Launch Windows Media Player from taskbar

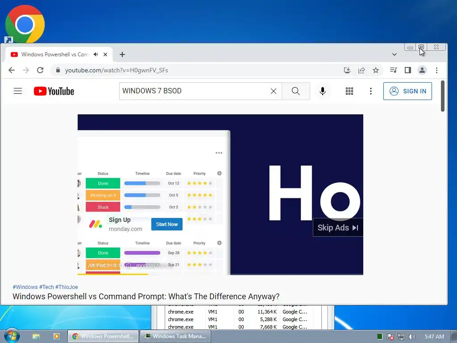pyautogui.click(x=57, y=336)
